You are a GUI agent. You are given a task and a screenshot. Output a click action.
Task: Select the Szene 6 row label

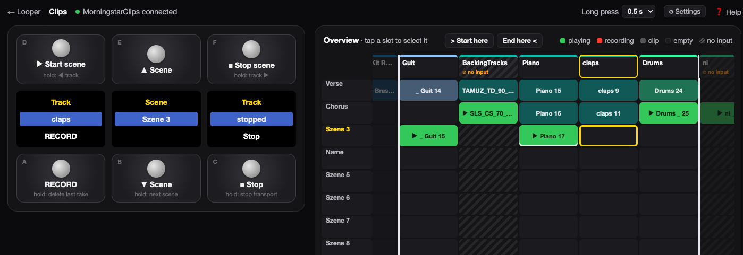click(x=348, y=204)
